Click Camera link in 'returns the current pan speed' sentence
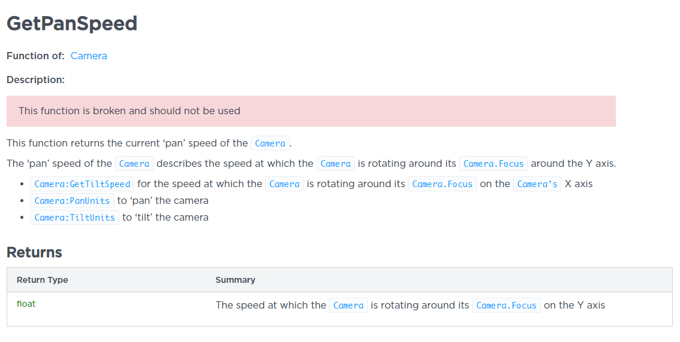The height and width of the screenshot is (342, 680). tap(270, 143)
